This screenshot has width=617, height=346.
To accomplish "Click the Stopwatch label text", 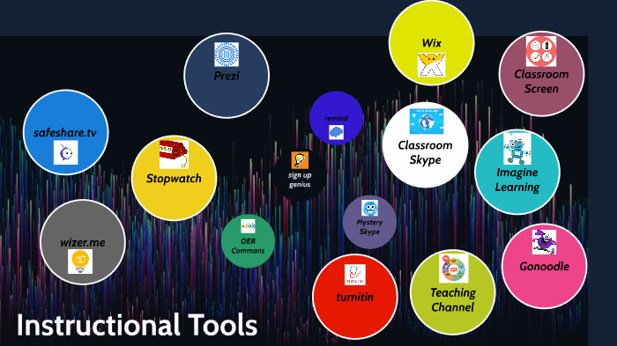I will 174,179.
